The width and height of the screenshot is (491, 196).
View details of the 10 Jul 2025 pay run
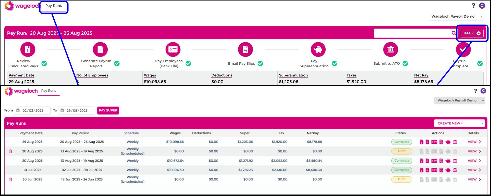[x=474, y=170]
